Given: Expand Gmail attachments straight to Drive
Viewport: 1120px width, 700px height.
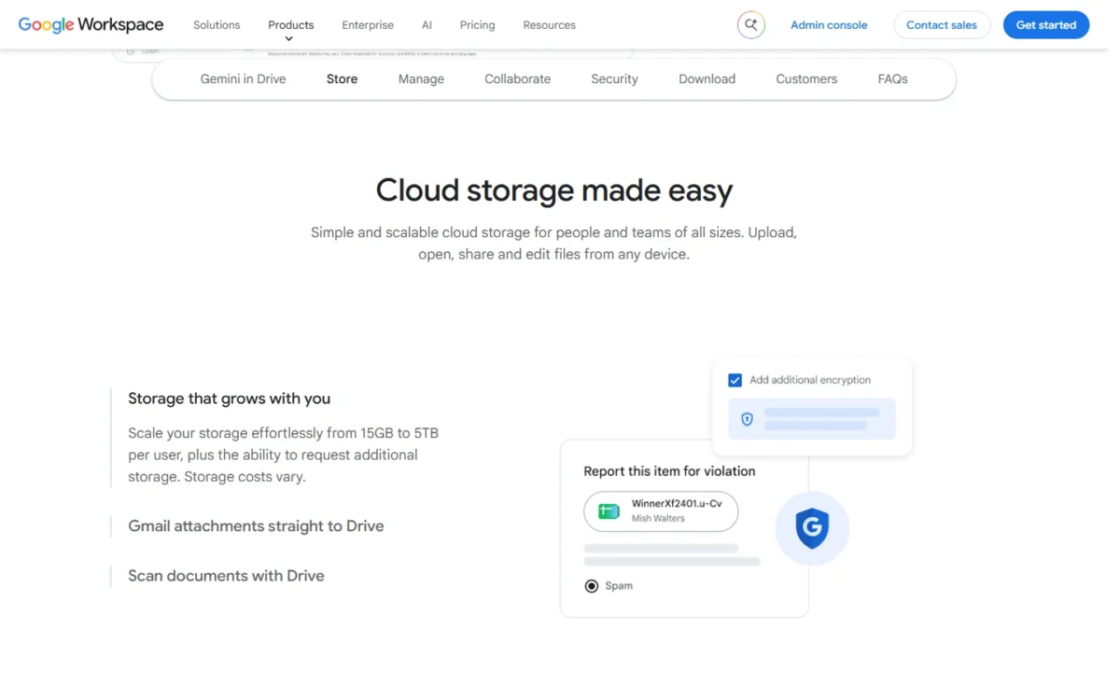Looking at the screenshot, I should pyautogui.click(x=256, y=526).
